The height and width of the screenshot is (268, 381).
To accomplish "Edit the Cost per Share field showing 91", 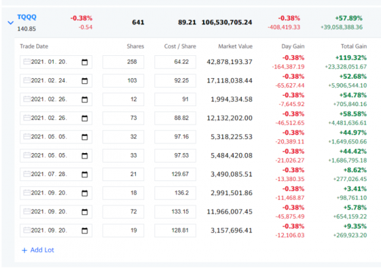I will point(175,99).
